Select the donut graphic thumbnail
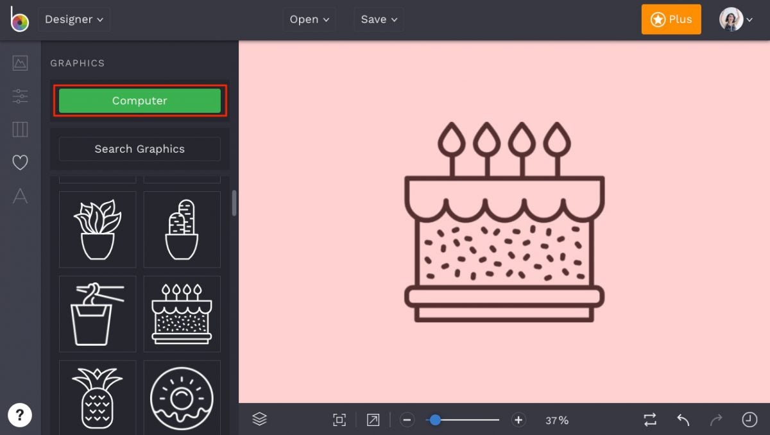Screen dimensions: 770x435 tap(182, 398)
